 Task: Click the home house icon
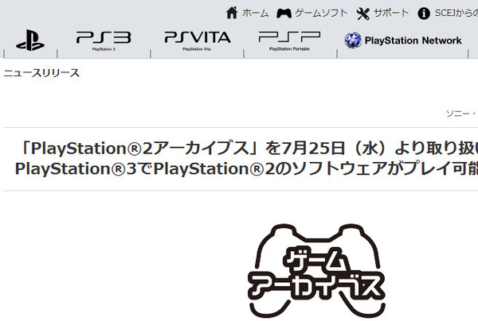tap(232, 13)
